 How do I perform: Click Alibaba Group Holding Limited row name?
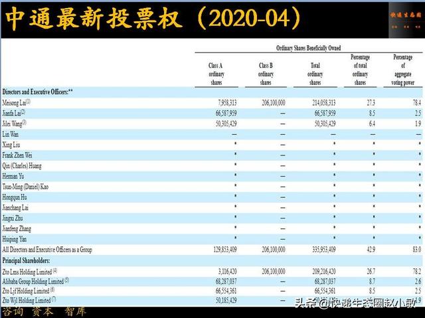pos(35,281)
